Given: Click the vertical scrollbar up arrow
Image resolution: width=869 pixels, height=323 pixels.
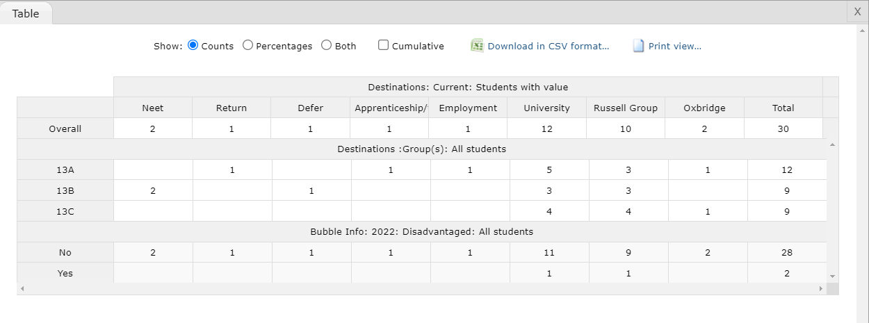Looking at the screenshot, I should coord(833,144).
